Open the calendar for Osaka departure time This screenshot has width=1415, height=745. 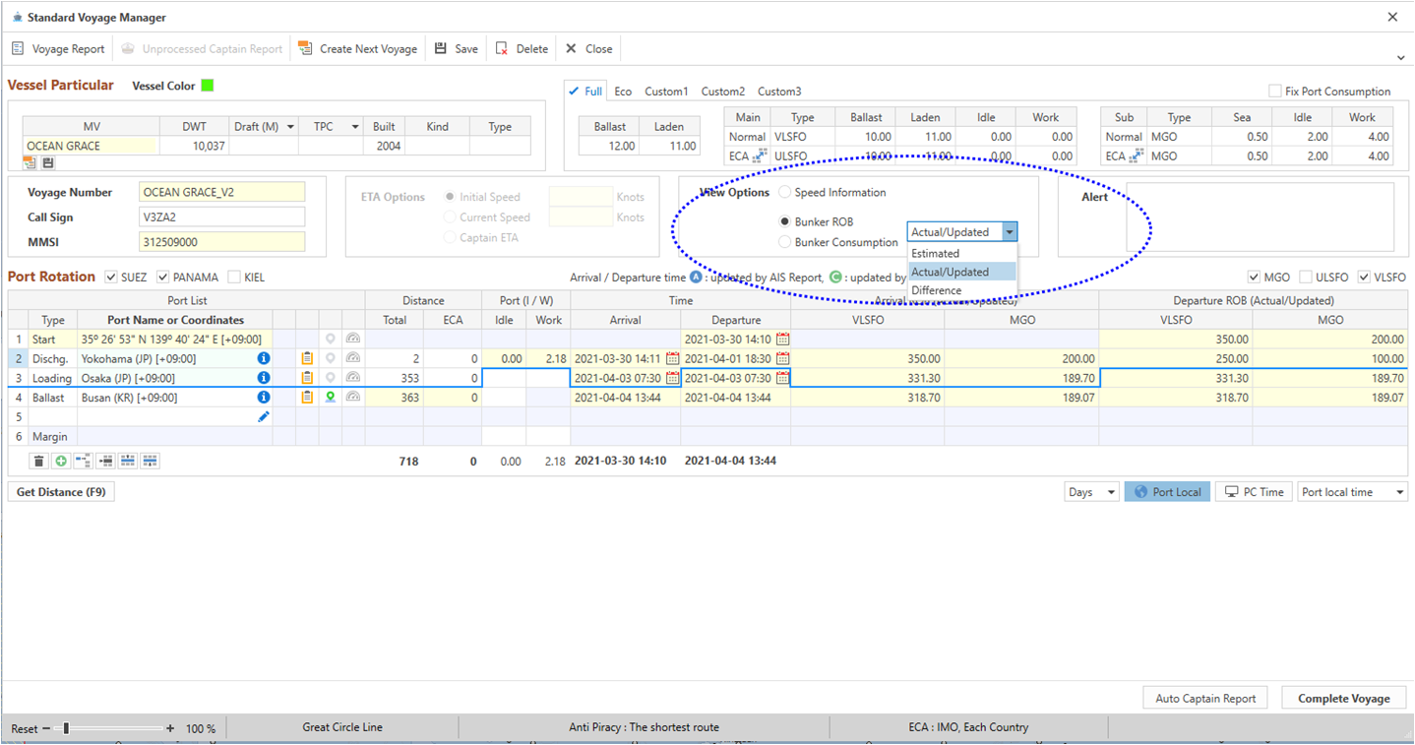782,378
